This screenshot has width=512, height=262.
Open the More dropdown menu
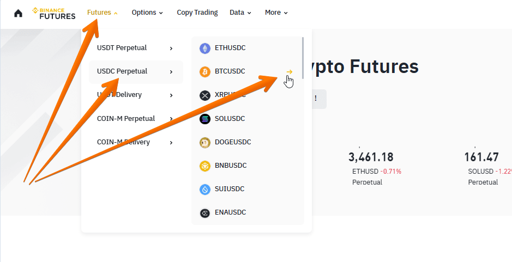276,13
